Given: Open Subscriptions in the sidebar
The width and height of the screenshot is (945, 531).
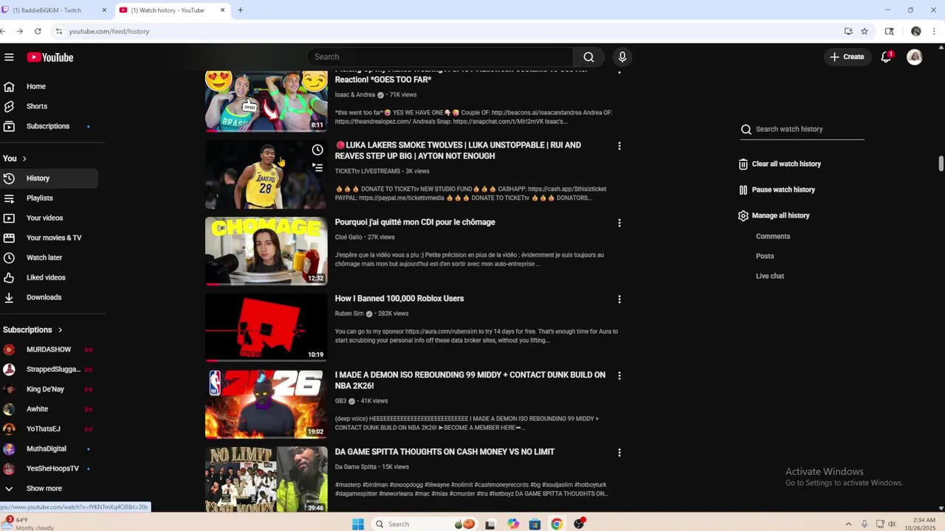Looking at the screenshot, I should 49,126.
